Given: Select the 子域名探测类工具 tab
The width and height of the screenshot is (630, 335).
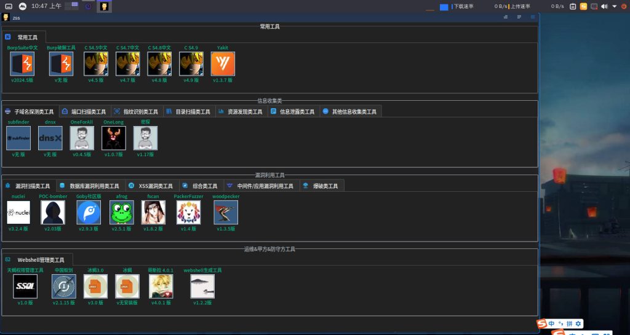Looking at the screenshot, I should pyautogui.click(x=31, y=111).
